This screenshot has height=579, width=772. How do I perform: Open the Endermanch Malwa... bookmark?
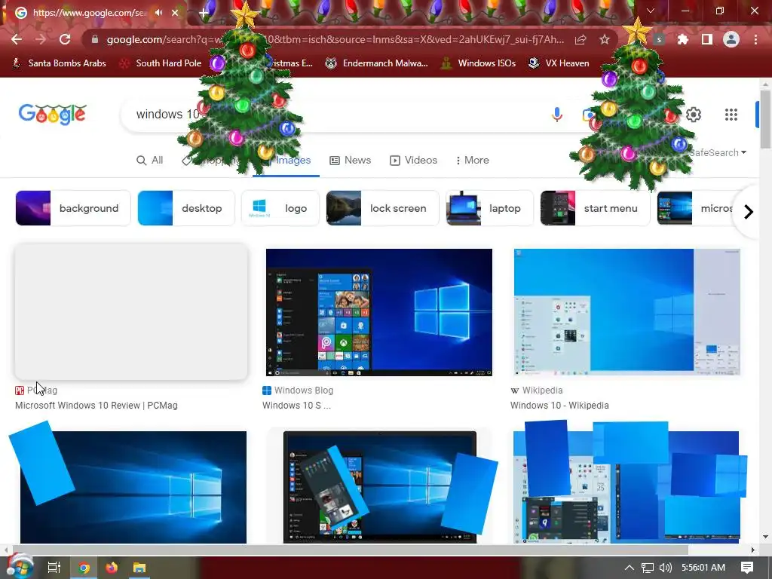click(x=377, y=63)
